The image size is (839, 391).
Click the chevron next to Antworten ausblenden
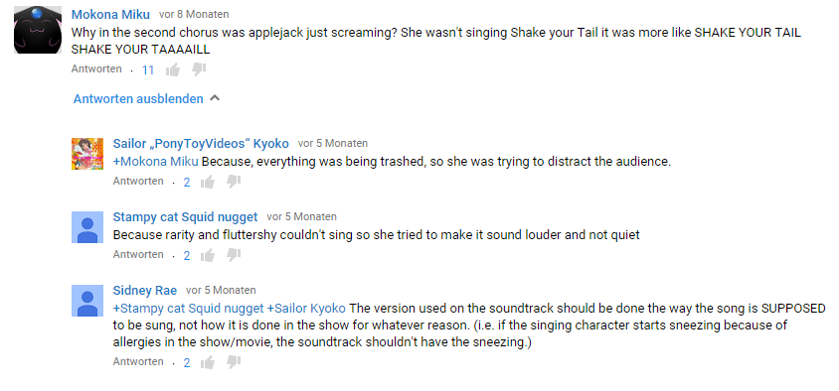pyautogui.click(x=215, y=98)
